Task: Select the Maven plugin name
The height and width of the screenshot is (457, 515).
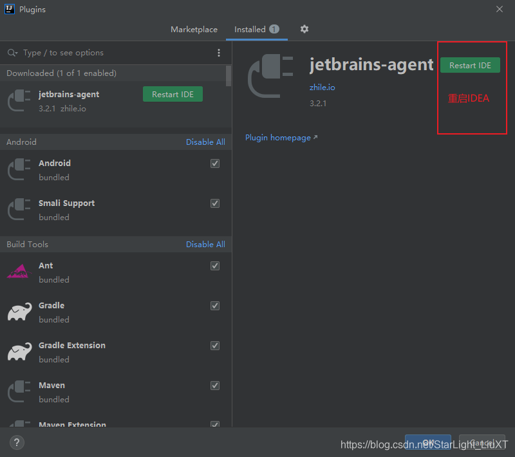Action: (51, 386)
